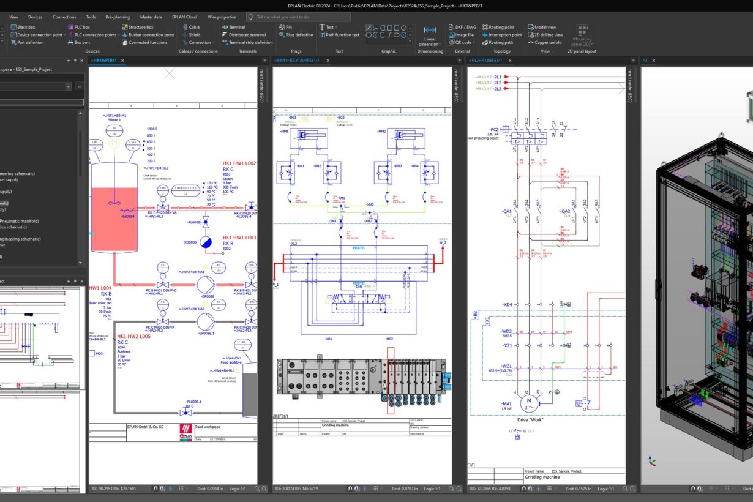Expand the Linear dimension dropdown
Screen dimensions: 753x502
pos(440,45)
